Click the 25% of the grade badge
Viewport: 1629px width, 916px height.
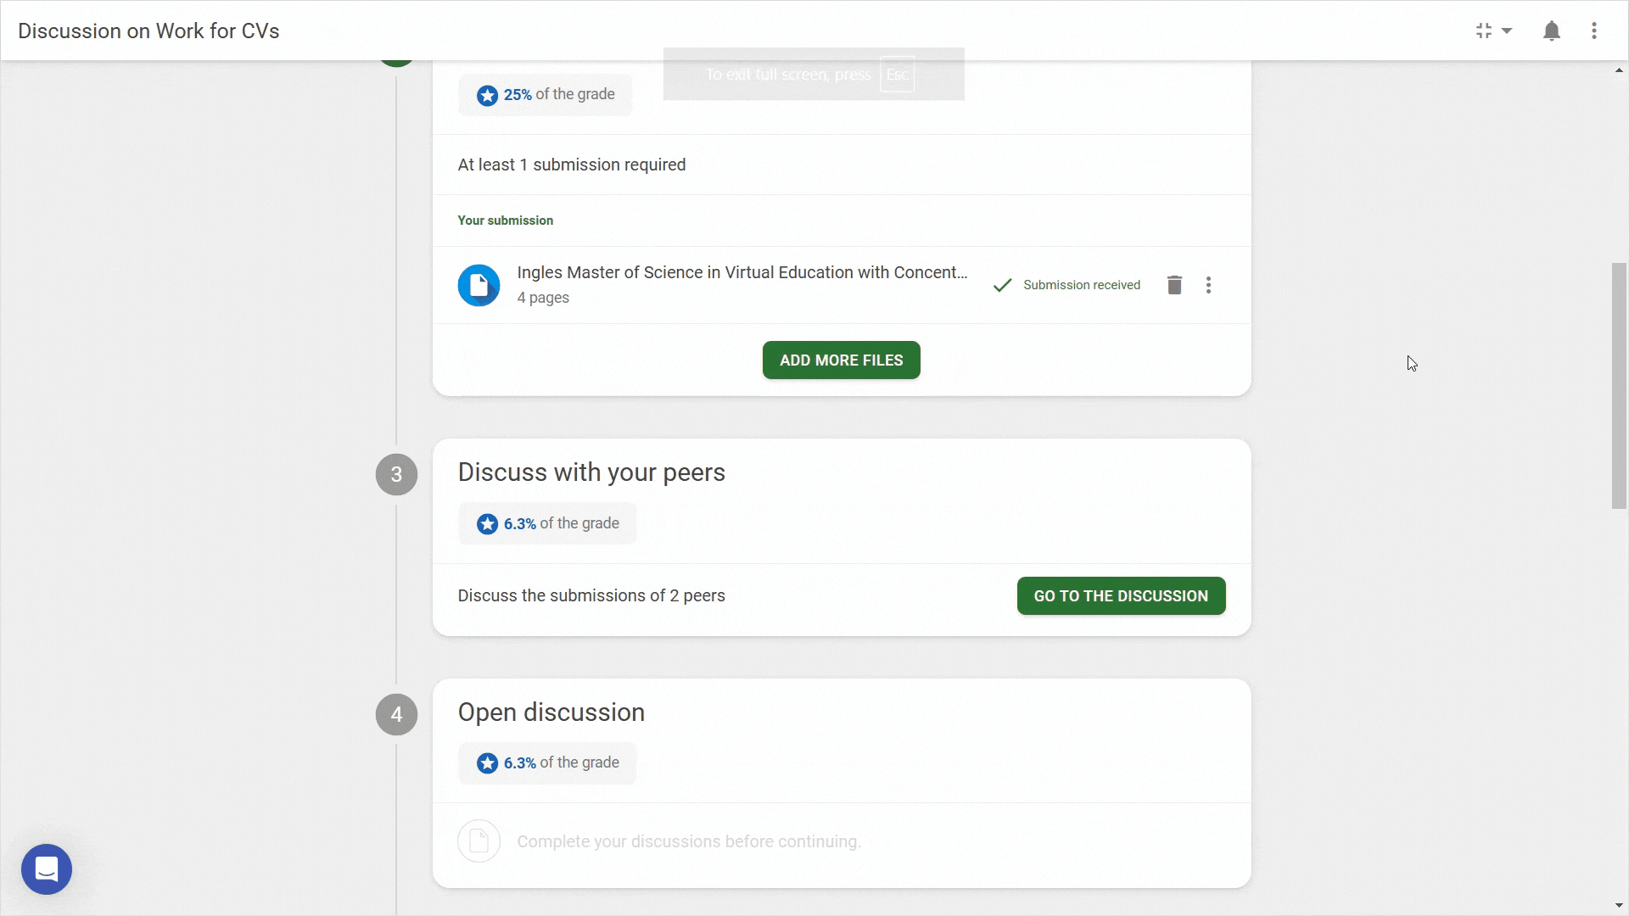tap(546, 95)
